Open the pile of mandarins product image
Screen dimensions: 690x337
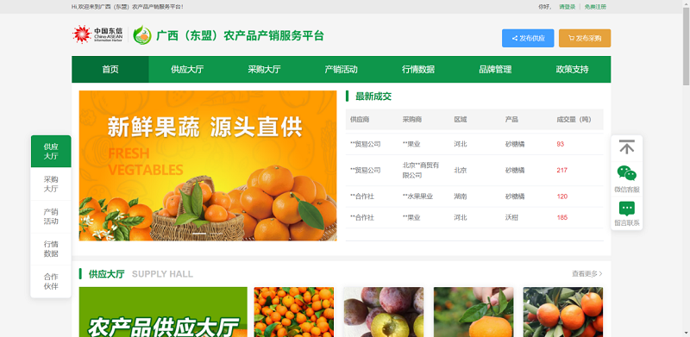[x=293, y=312]
